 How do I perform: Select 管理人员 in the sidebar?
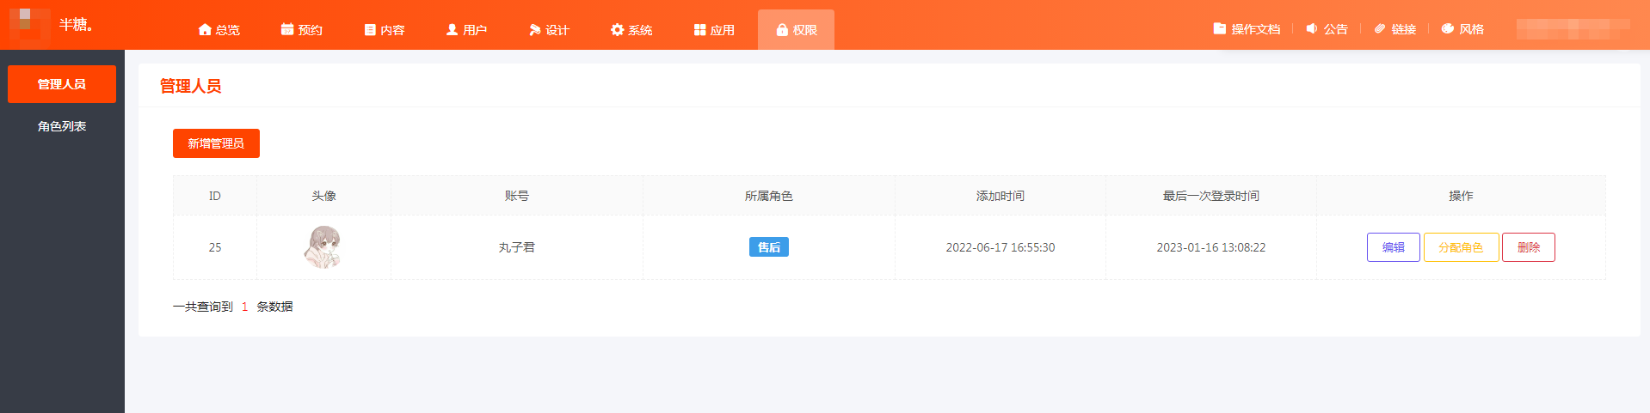tap(62, 84)
